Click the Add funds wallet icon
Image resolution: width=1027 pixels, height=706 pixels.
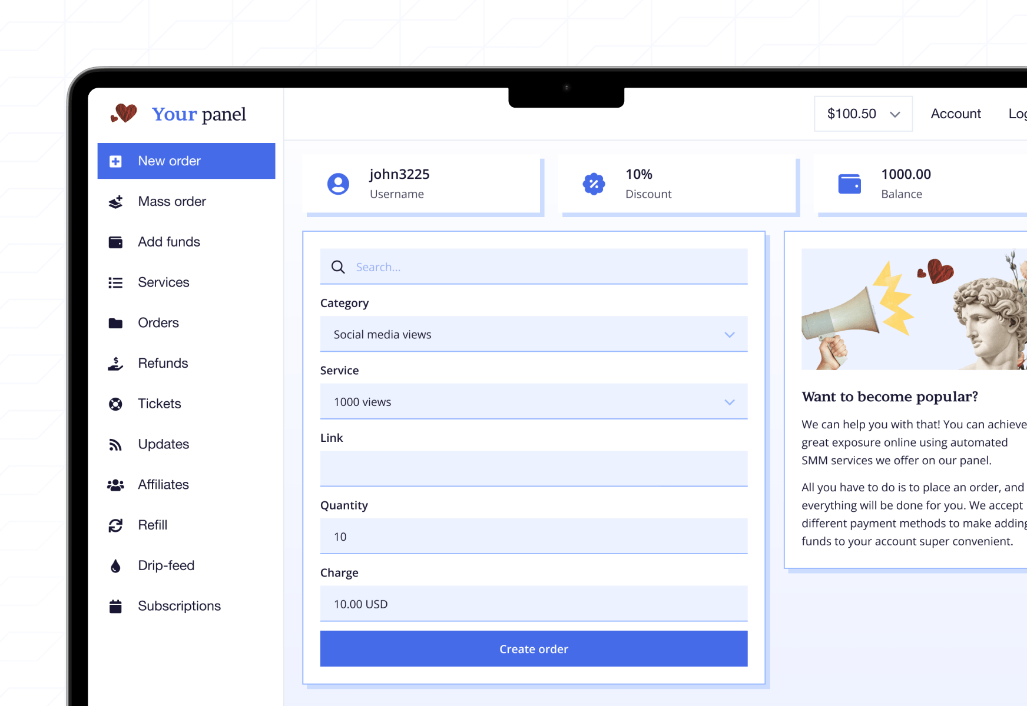[x=115, y=242]
